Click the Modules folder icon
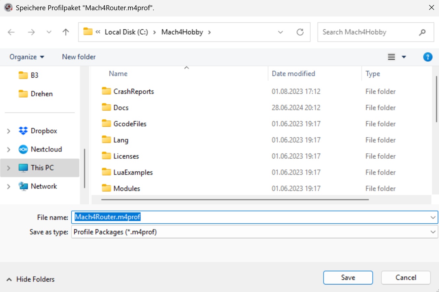This screenshot has height=292, width=439. 106,188
